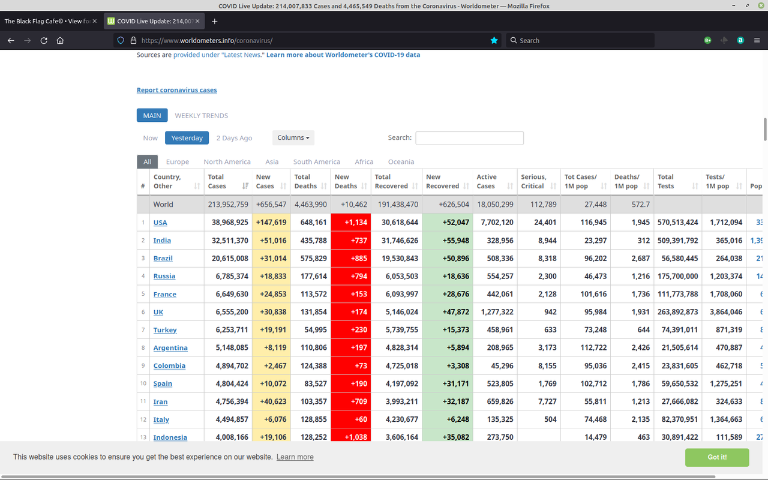Sort table by Tests/1M pop column
Image resolution: width=768 pixels, height=480 pixels.
pyautogui.click(x=724, y=181)
